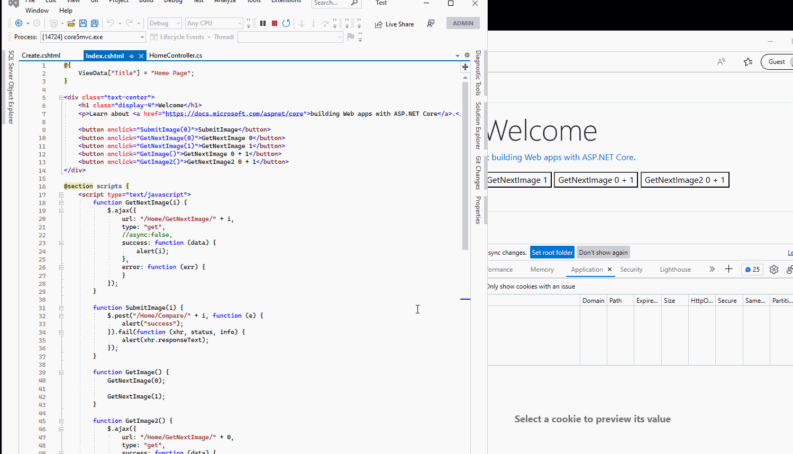Image resolution: width=793 pixels, height=454 pixels.
Task: Click the Navigate Backward arrow icon
Action: tap(19, 23)
